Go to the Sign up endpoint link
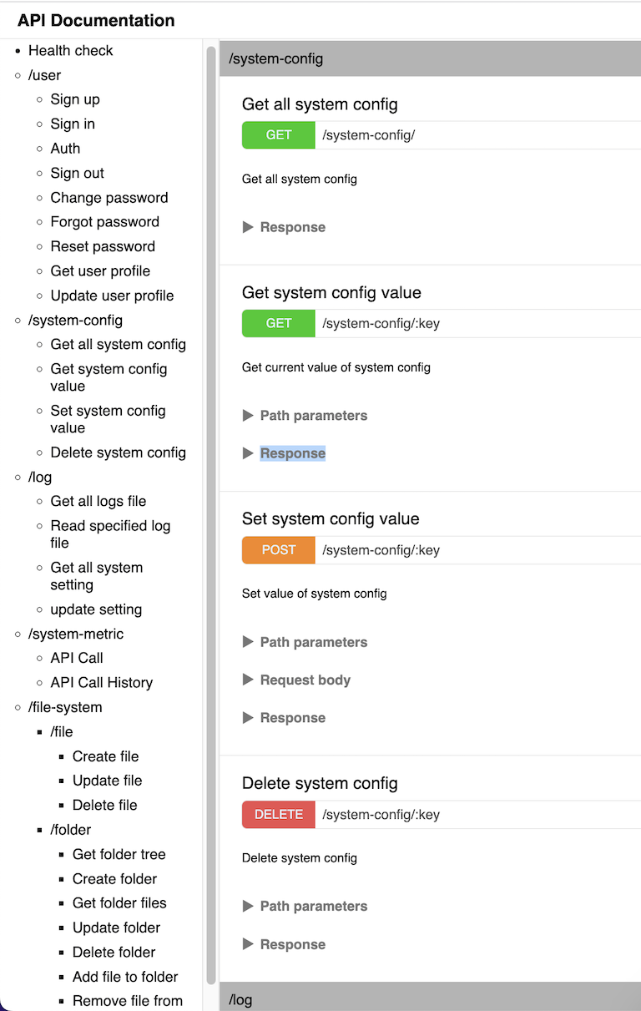This screenshot has width=641, height=1011. point(75,99)
